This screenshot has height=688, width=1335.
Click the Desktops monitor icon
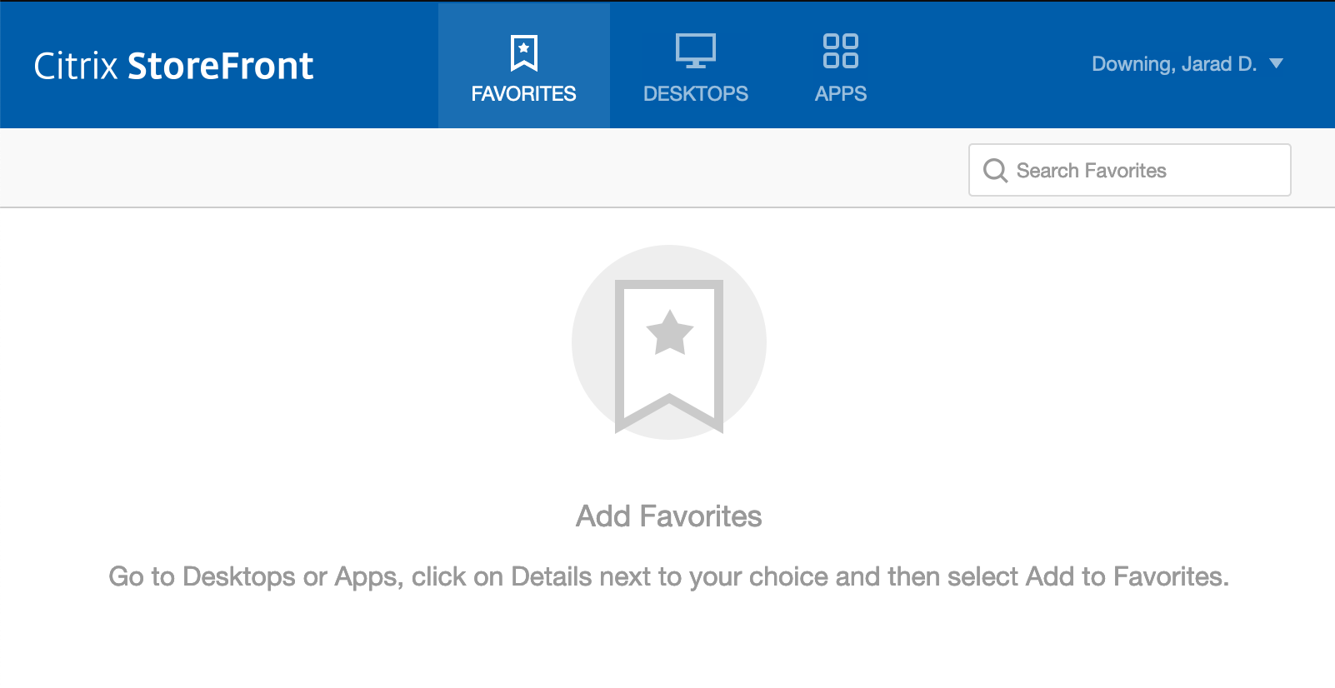coord(696,51)
